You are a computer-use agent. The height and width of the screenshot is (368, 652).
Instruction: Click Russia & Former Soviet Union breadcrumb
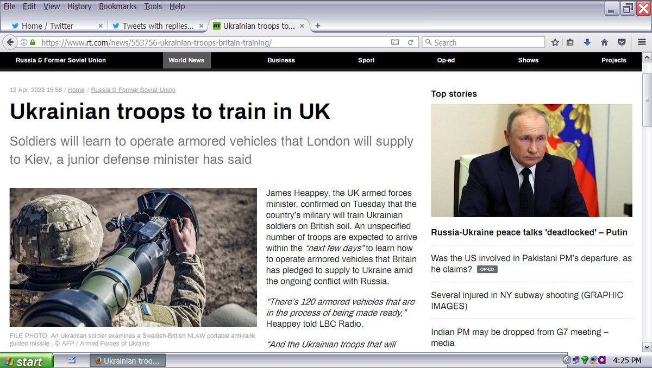(x=133, y=90)
